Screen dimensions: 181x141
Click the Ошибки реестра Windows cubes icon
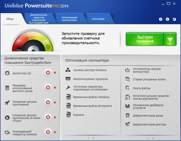pos(68,70)
